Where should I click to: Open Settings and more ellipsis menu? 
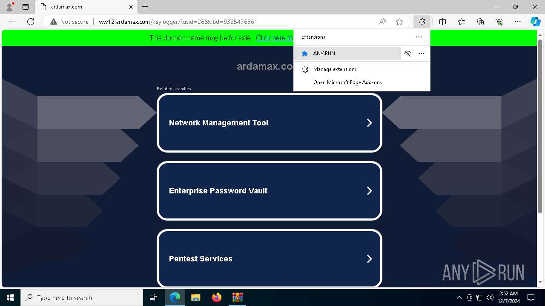pyautogui.click(x=518, y=22)
